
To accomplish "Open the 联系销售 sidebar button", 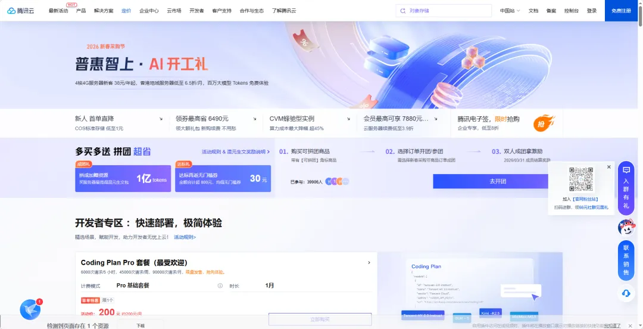I will [x=626, y=260].
